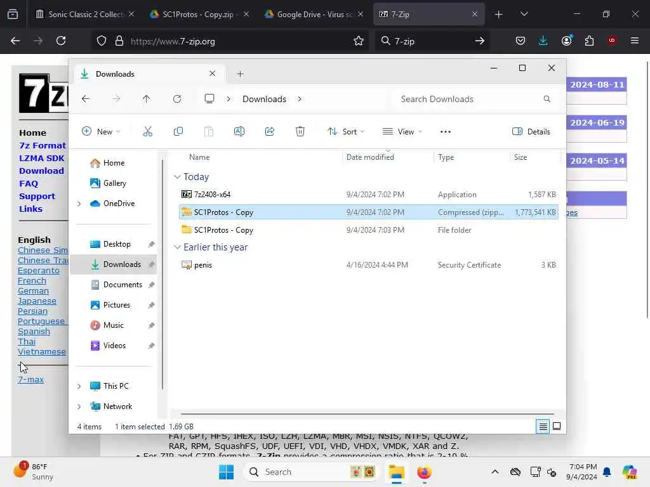Viewport: 650px width, 487px height.
Task: Open the Sort dropdown menu
Action: [346, 132]
